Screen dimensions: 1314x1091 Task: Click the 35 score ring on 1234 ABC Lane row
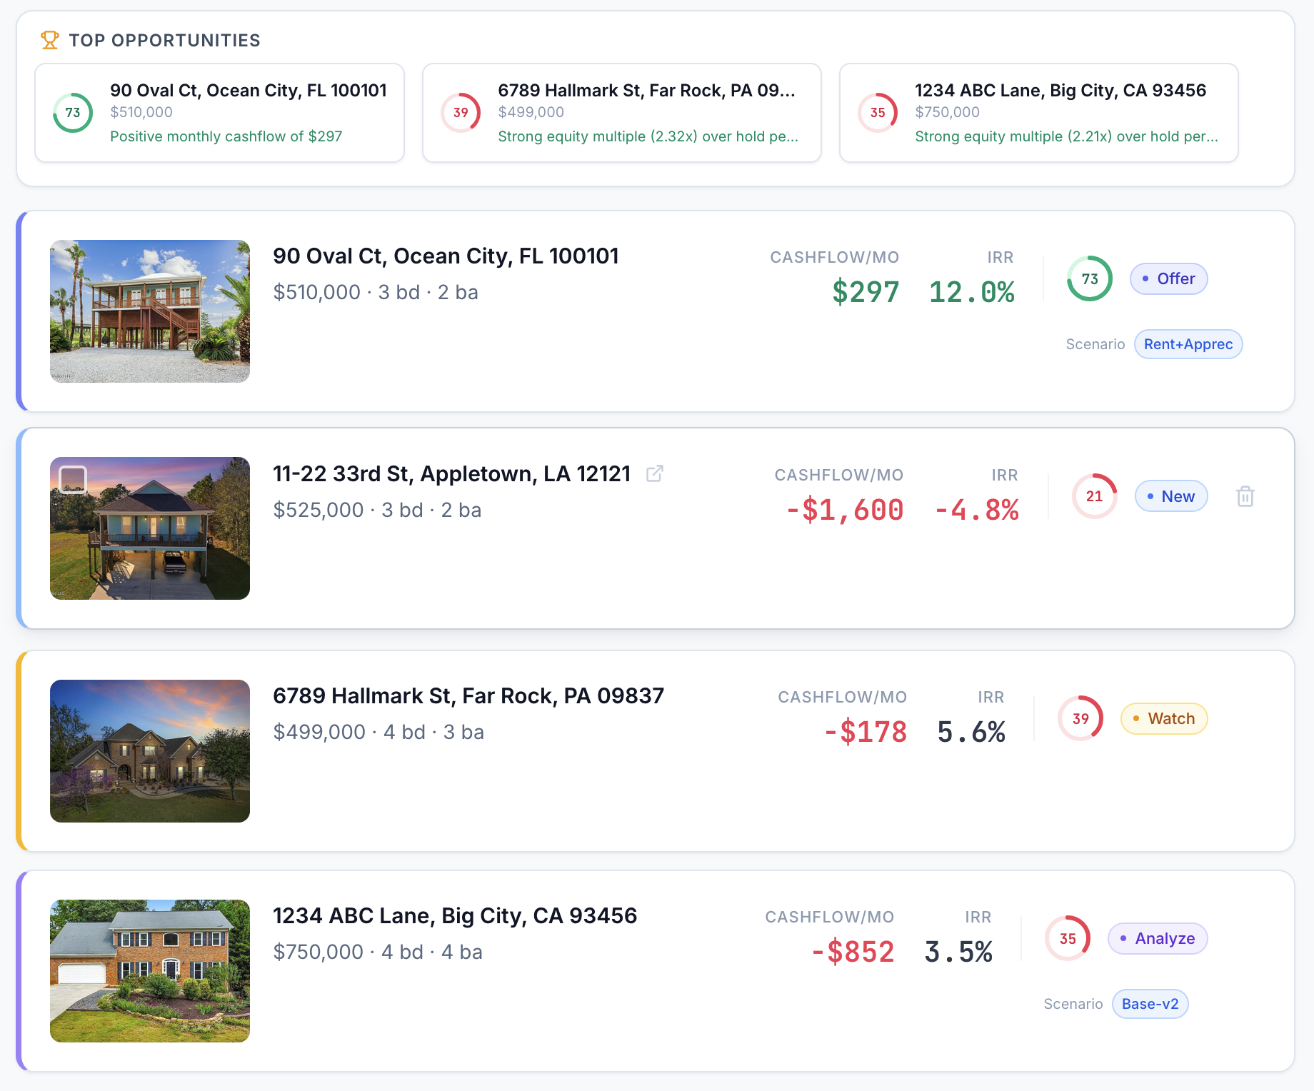[1068, 939]
